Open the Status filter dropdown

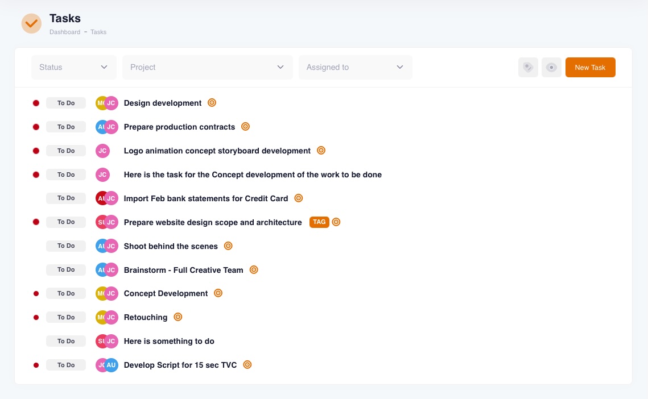coord(74,67)
